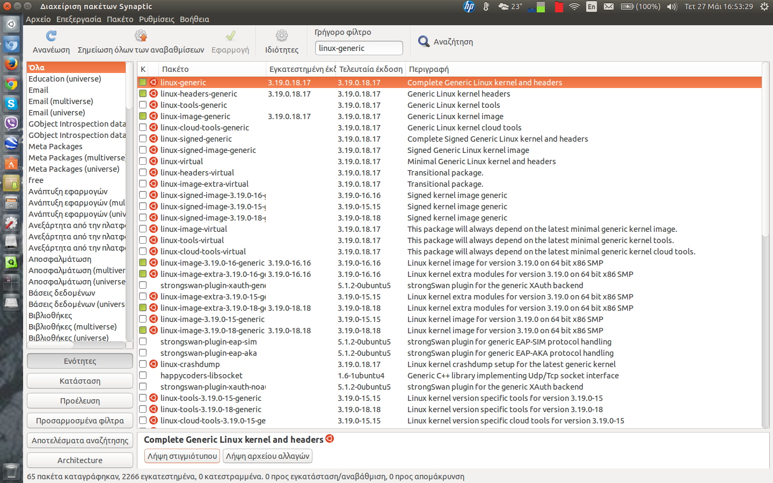The width and height of the screenshot is (773, 483).
Task: Open Firefox from the launcher
Action: pos(11,64)
